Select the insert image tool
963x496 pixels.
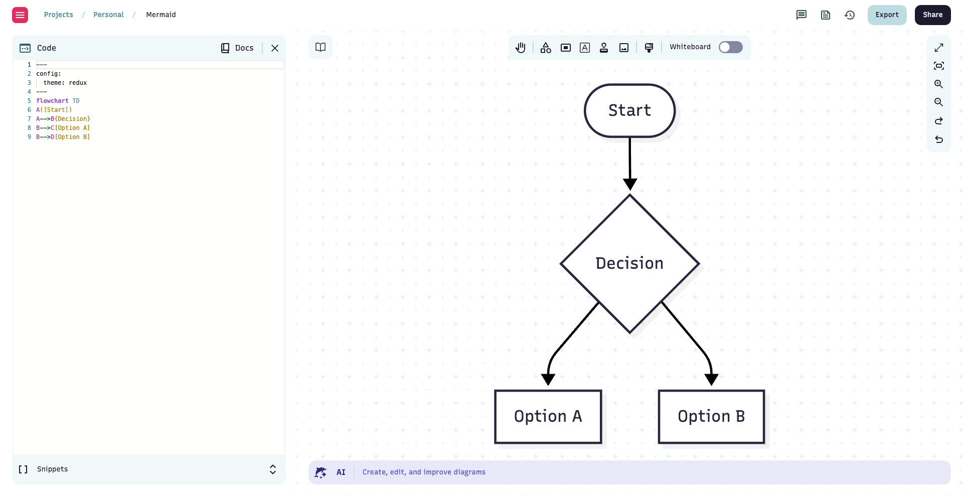click(x=624, y=48)
